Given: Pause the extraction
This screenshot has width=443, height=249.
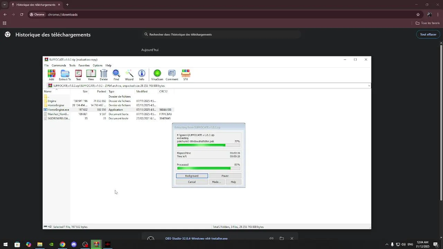Looking at the screenshot, I should click(225, 176).
